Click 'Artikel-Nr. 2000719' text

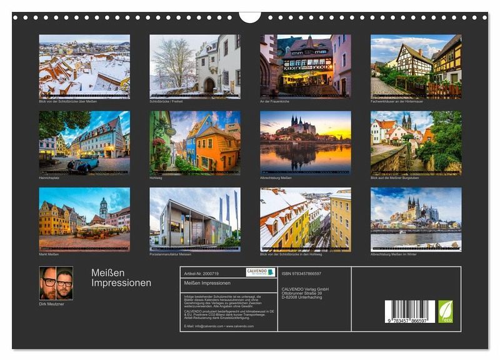(201, 274)
